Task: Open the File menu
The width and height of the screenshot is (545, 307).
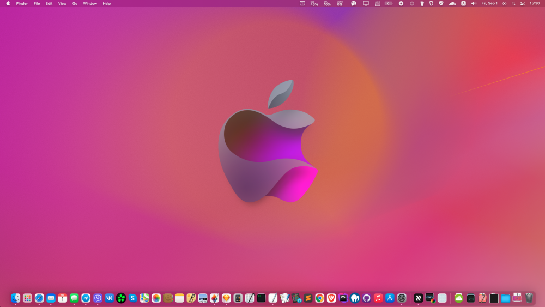Action: click(37, 3)
